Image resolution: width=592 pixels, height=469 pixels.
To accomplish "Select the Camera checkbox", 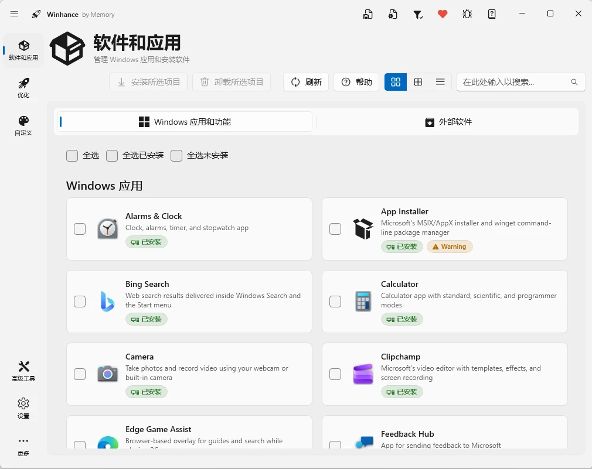I will coord(80,374).
